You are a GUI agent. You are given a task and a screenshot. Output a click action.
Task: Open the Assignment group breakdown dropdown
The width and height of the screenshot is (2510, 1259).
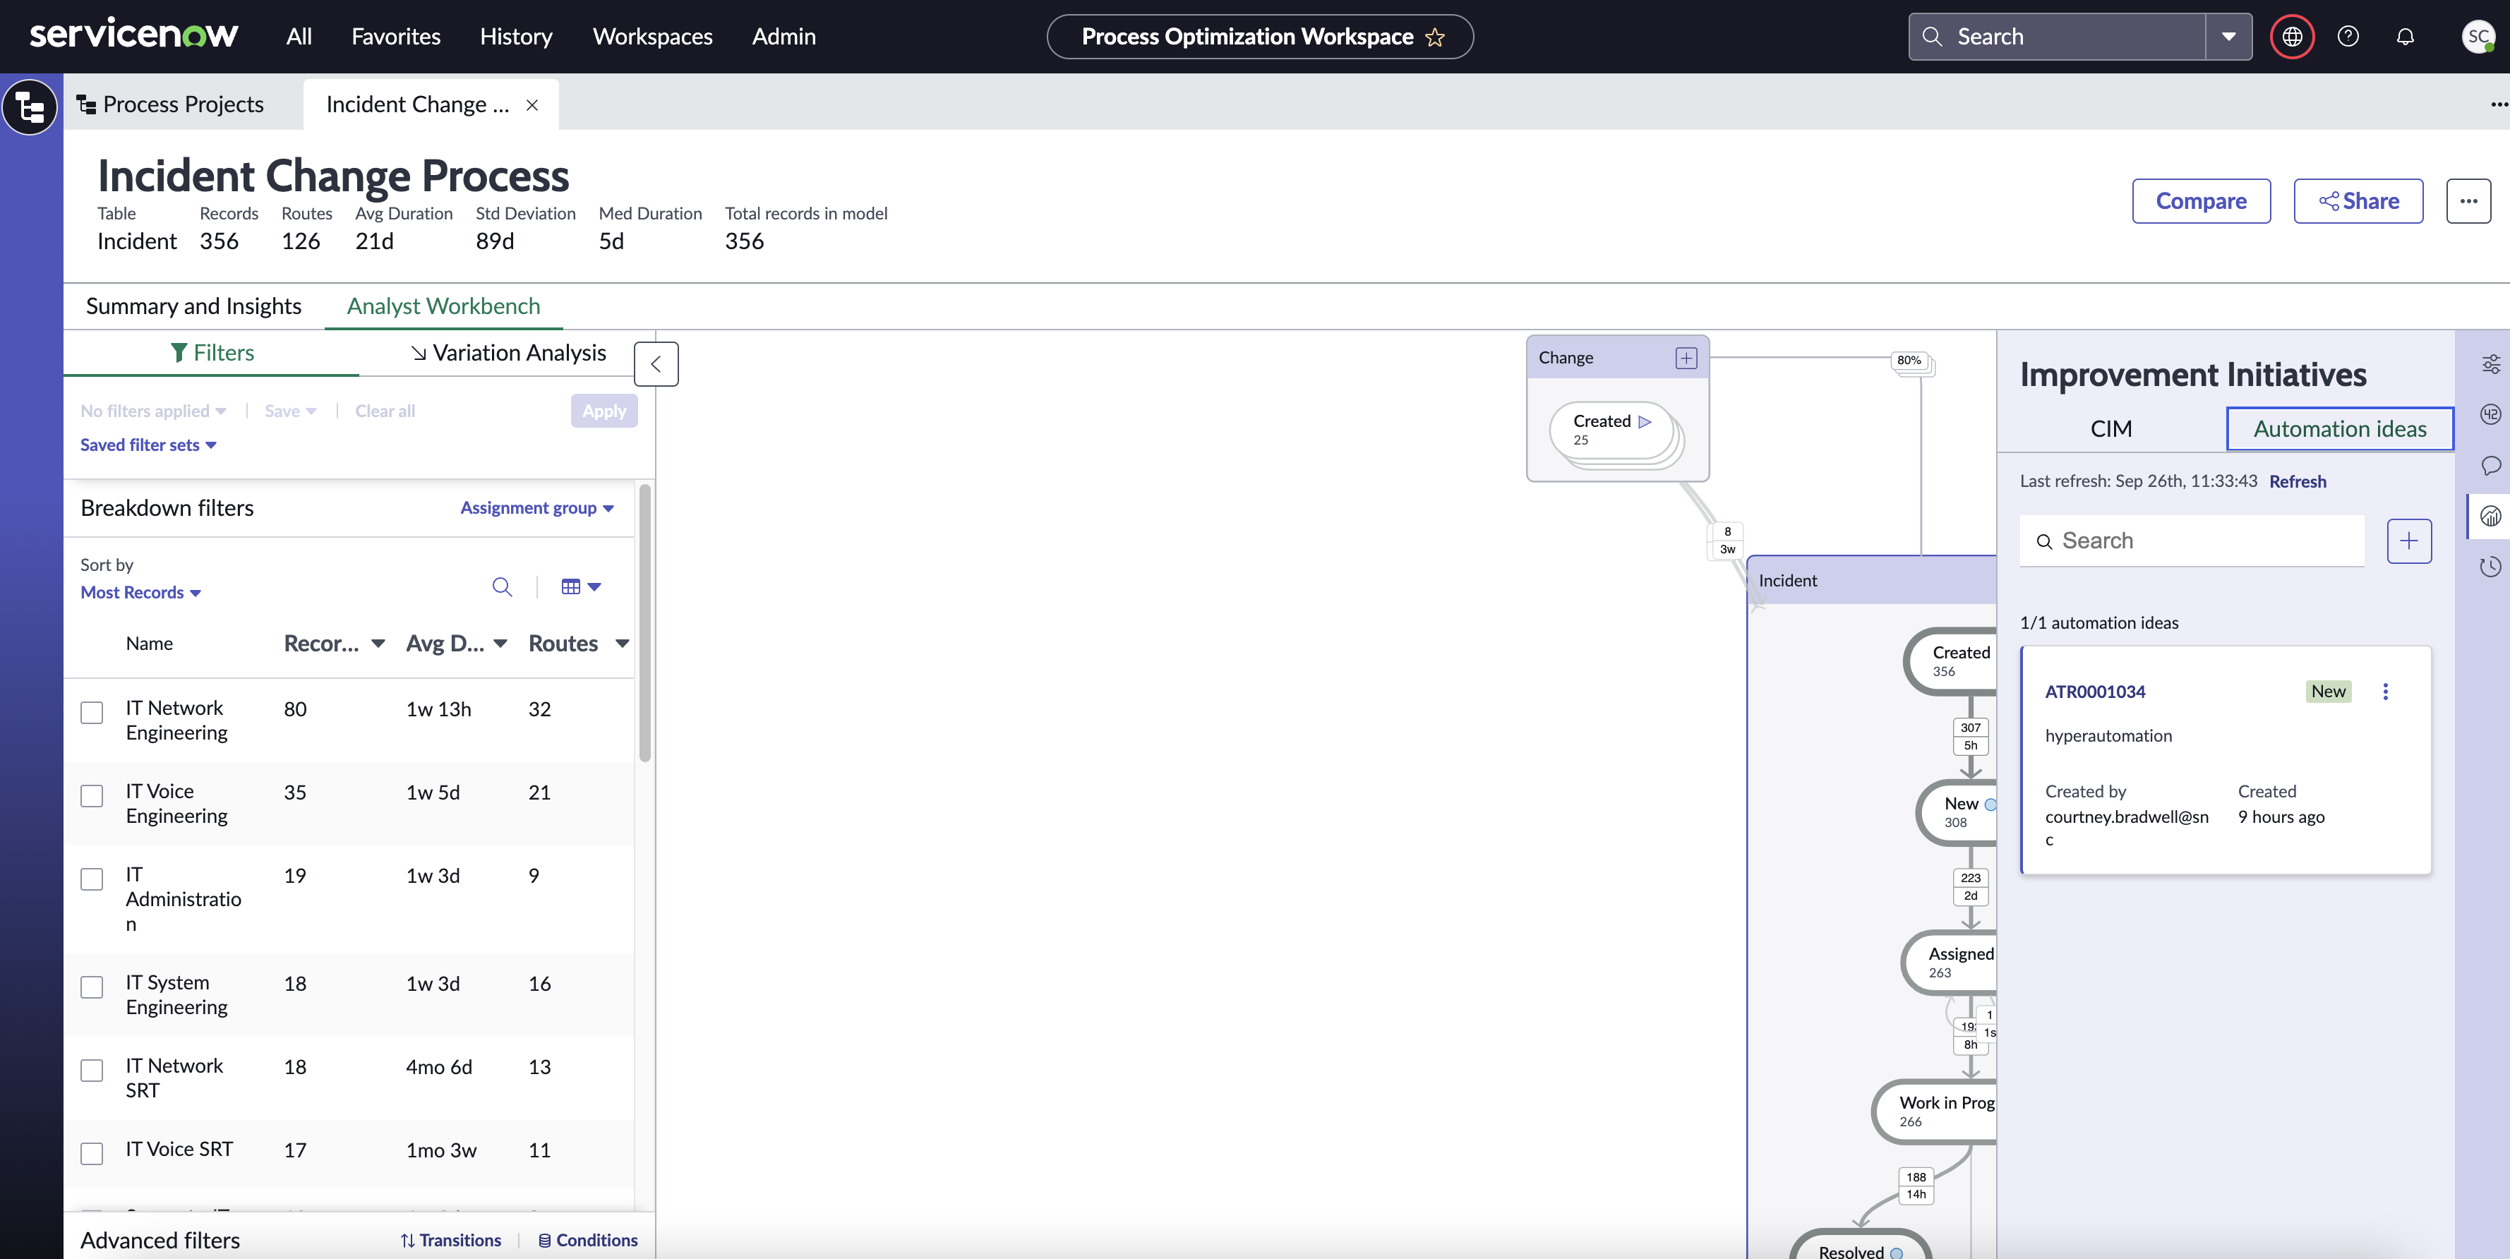point(537,507)
